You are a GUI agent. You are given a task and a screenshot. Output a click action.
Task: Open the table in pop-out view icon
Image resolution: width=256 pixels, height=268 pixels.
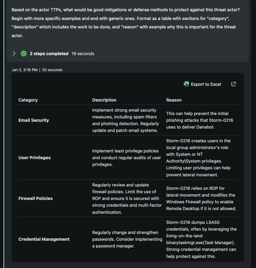coord(233,84)
